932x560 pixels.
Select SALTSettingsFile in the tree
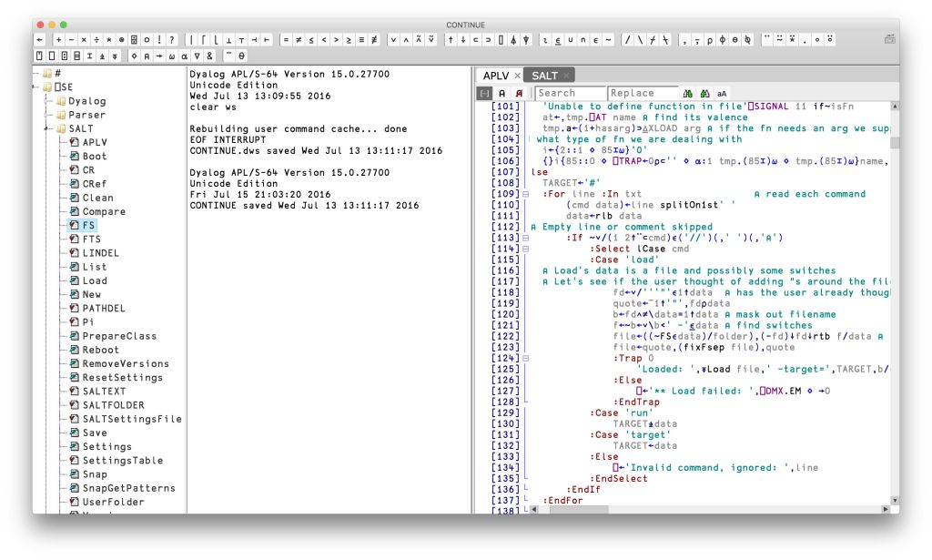tap(132, 419)
